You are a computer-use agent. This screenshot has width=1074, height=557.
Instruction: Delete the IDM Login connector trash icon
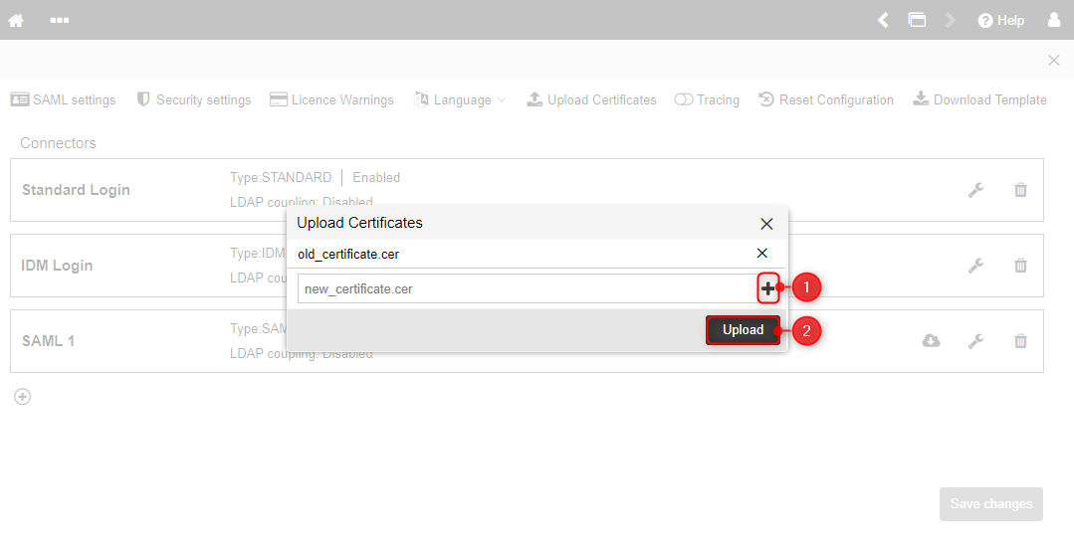1020,265
